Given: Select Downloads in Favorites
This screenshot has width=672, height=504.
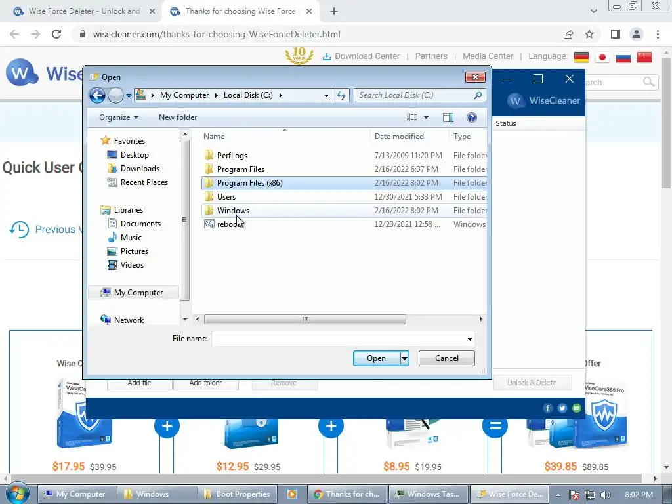Looking at the screenshot, I should coord(140,169).
